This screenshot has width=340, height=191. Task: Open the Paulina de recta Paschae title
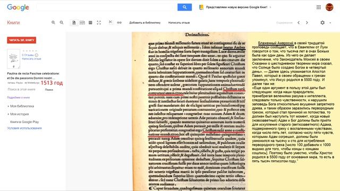pos(33,75)
